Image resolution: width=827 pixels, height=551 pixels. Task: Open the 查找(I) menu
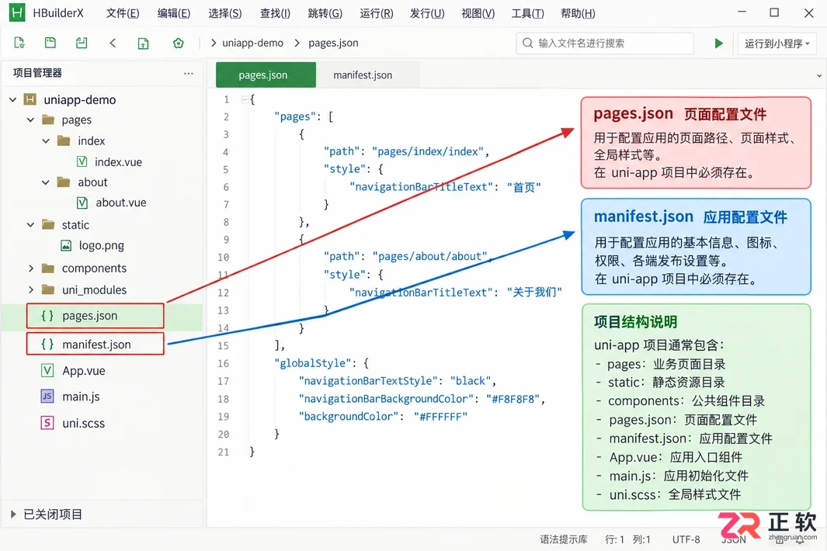(x=275, y=13)
